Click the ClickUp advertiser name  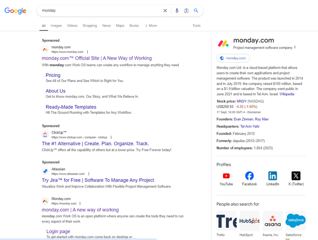[59, 132]
